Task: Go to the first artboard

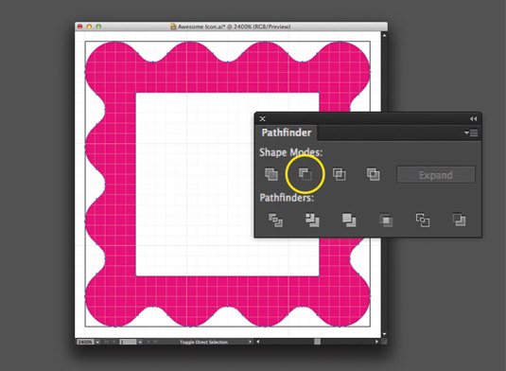Action: pyautogui.click(x=107, y=342)
